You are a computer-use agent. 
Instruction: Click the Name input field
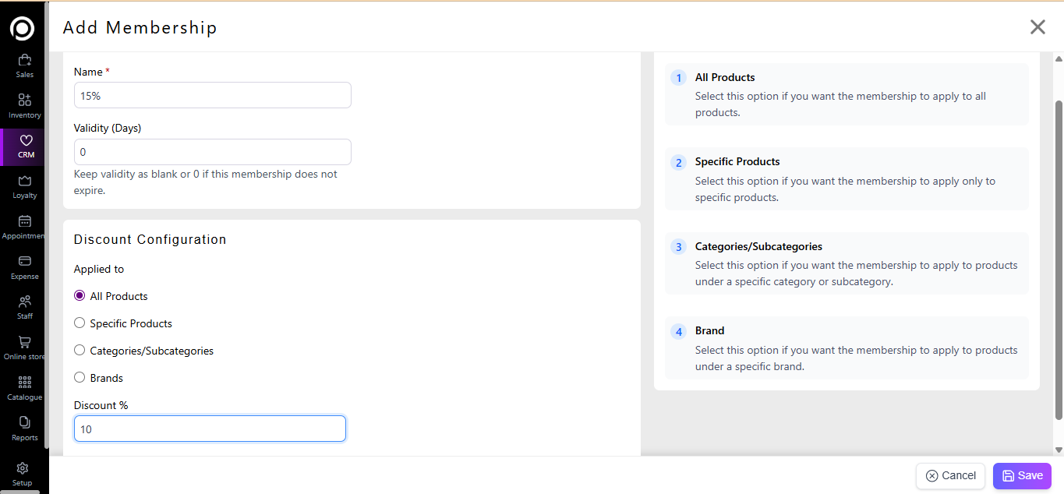tap(212, 95)
